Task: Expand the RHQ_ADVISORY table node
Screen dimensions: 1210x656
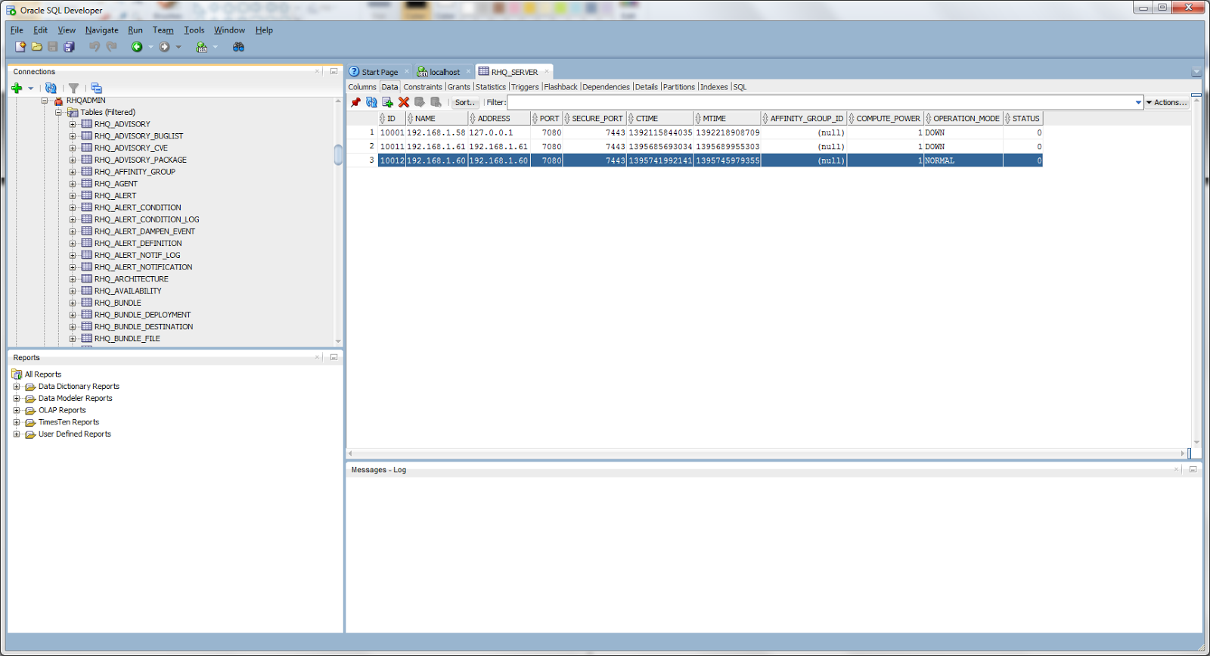Action: tap(73, 124)
